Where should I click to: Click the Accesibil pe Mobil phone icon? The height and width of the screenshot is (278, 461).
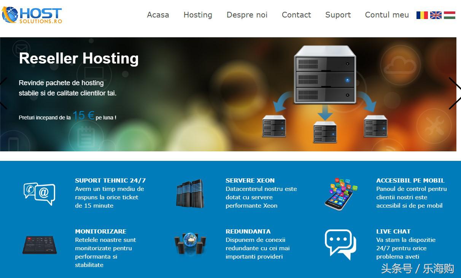click(341, 194)
